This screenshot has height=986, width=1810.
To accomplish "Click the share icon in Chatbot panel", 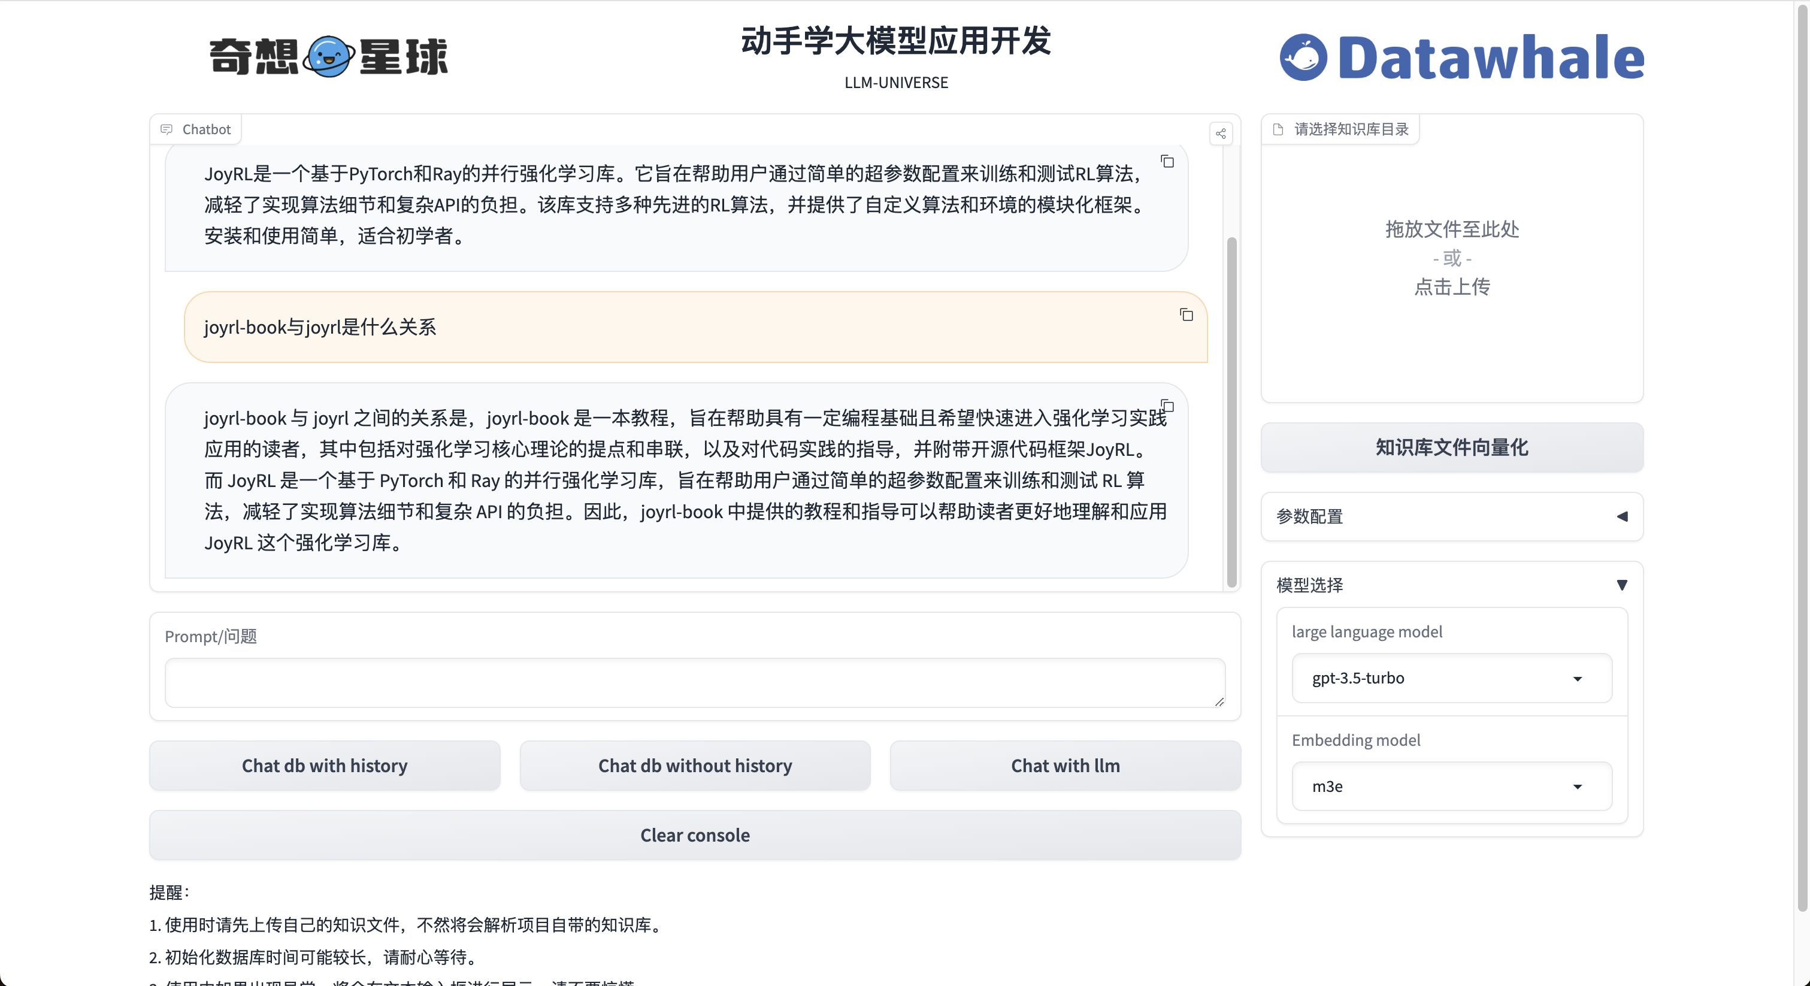I will (1221, 134).
